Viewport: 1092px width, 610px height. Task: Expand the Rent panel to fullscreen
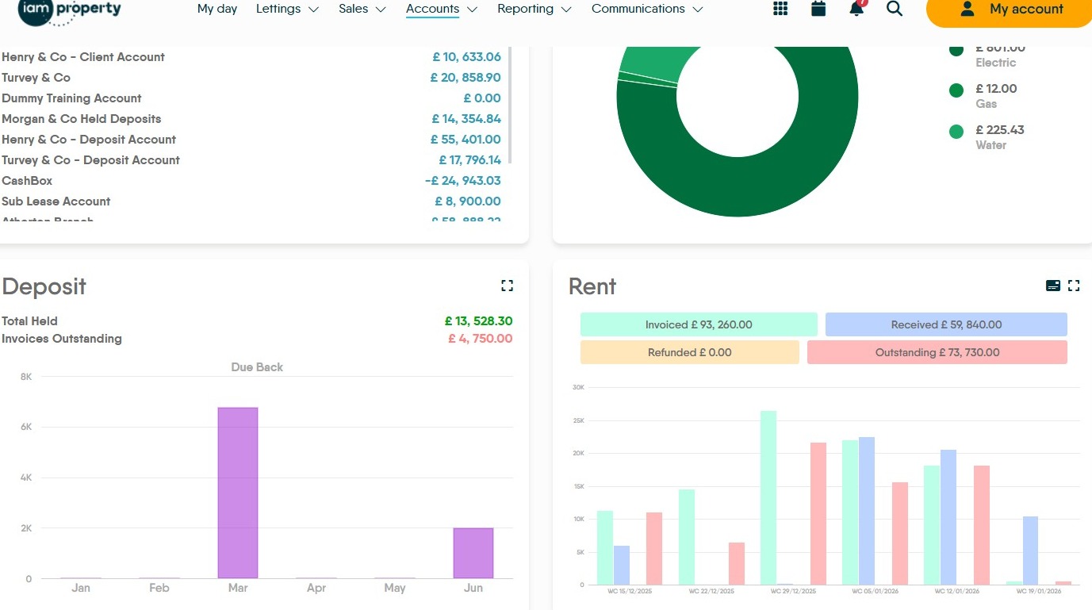point(1074,286)
